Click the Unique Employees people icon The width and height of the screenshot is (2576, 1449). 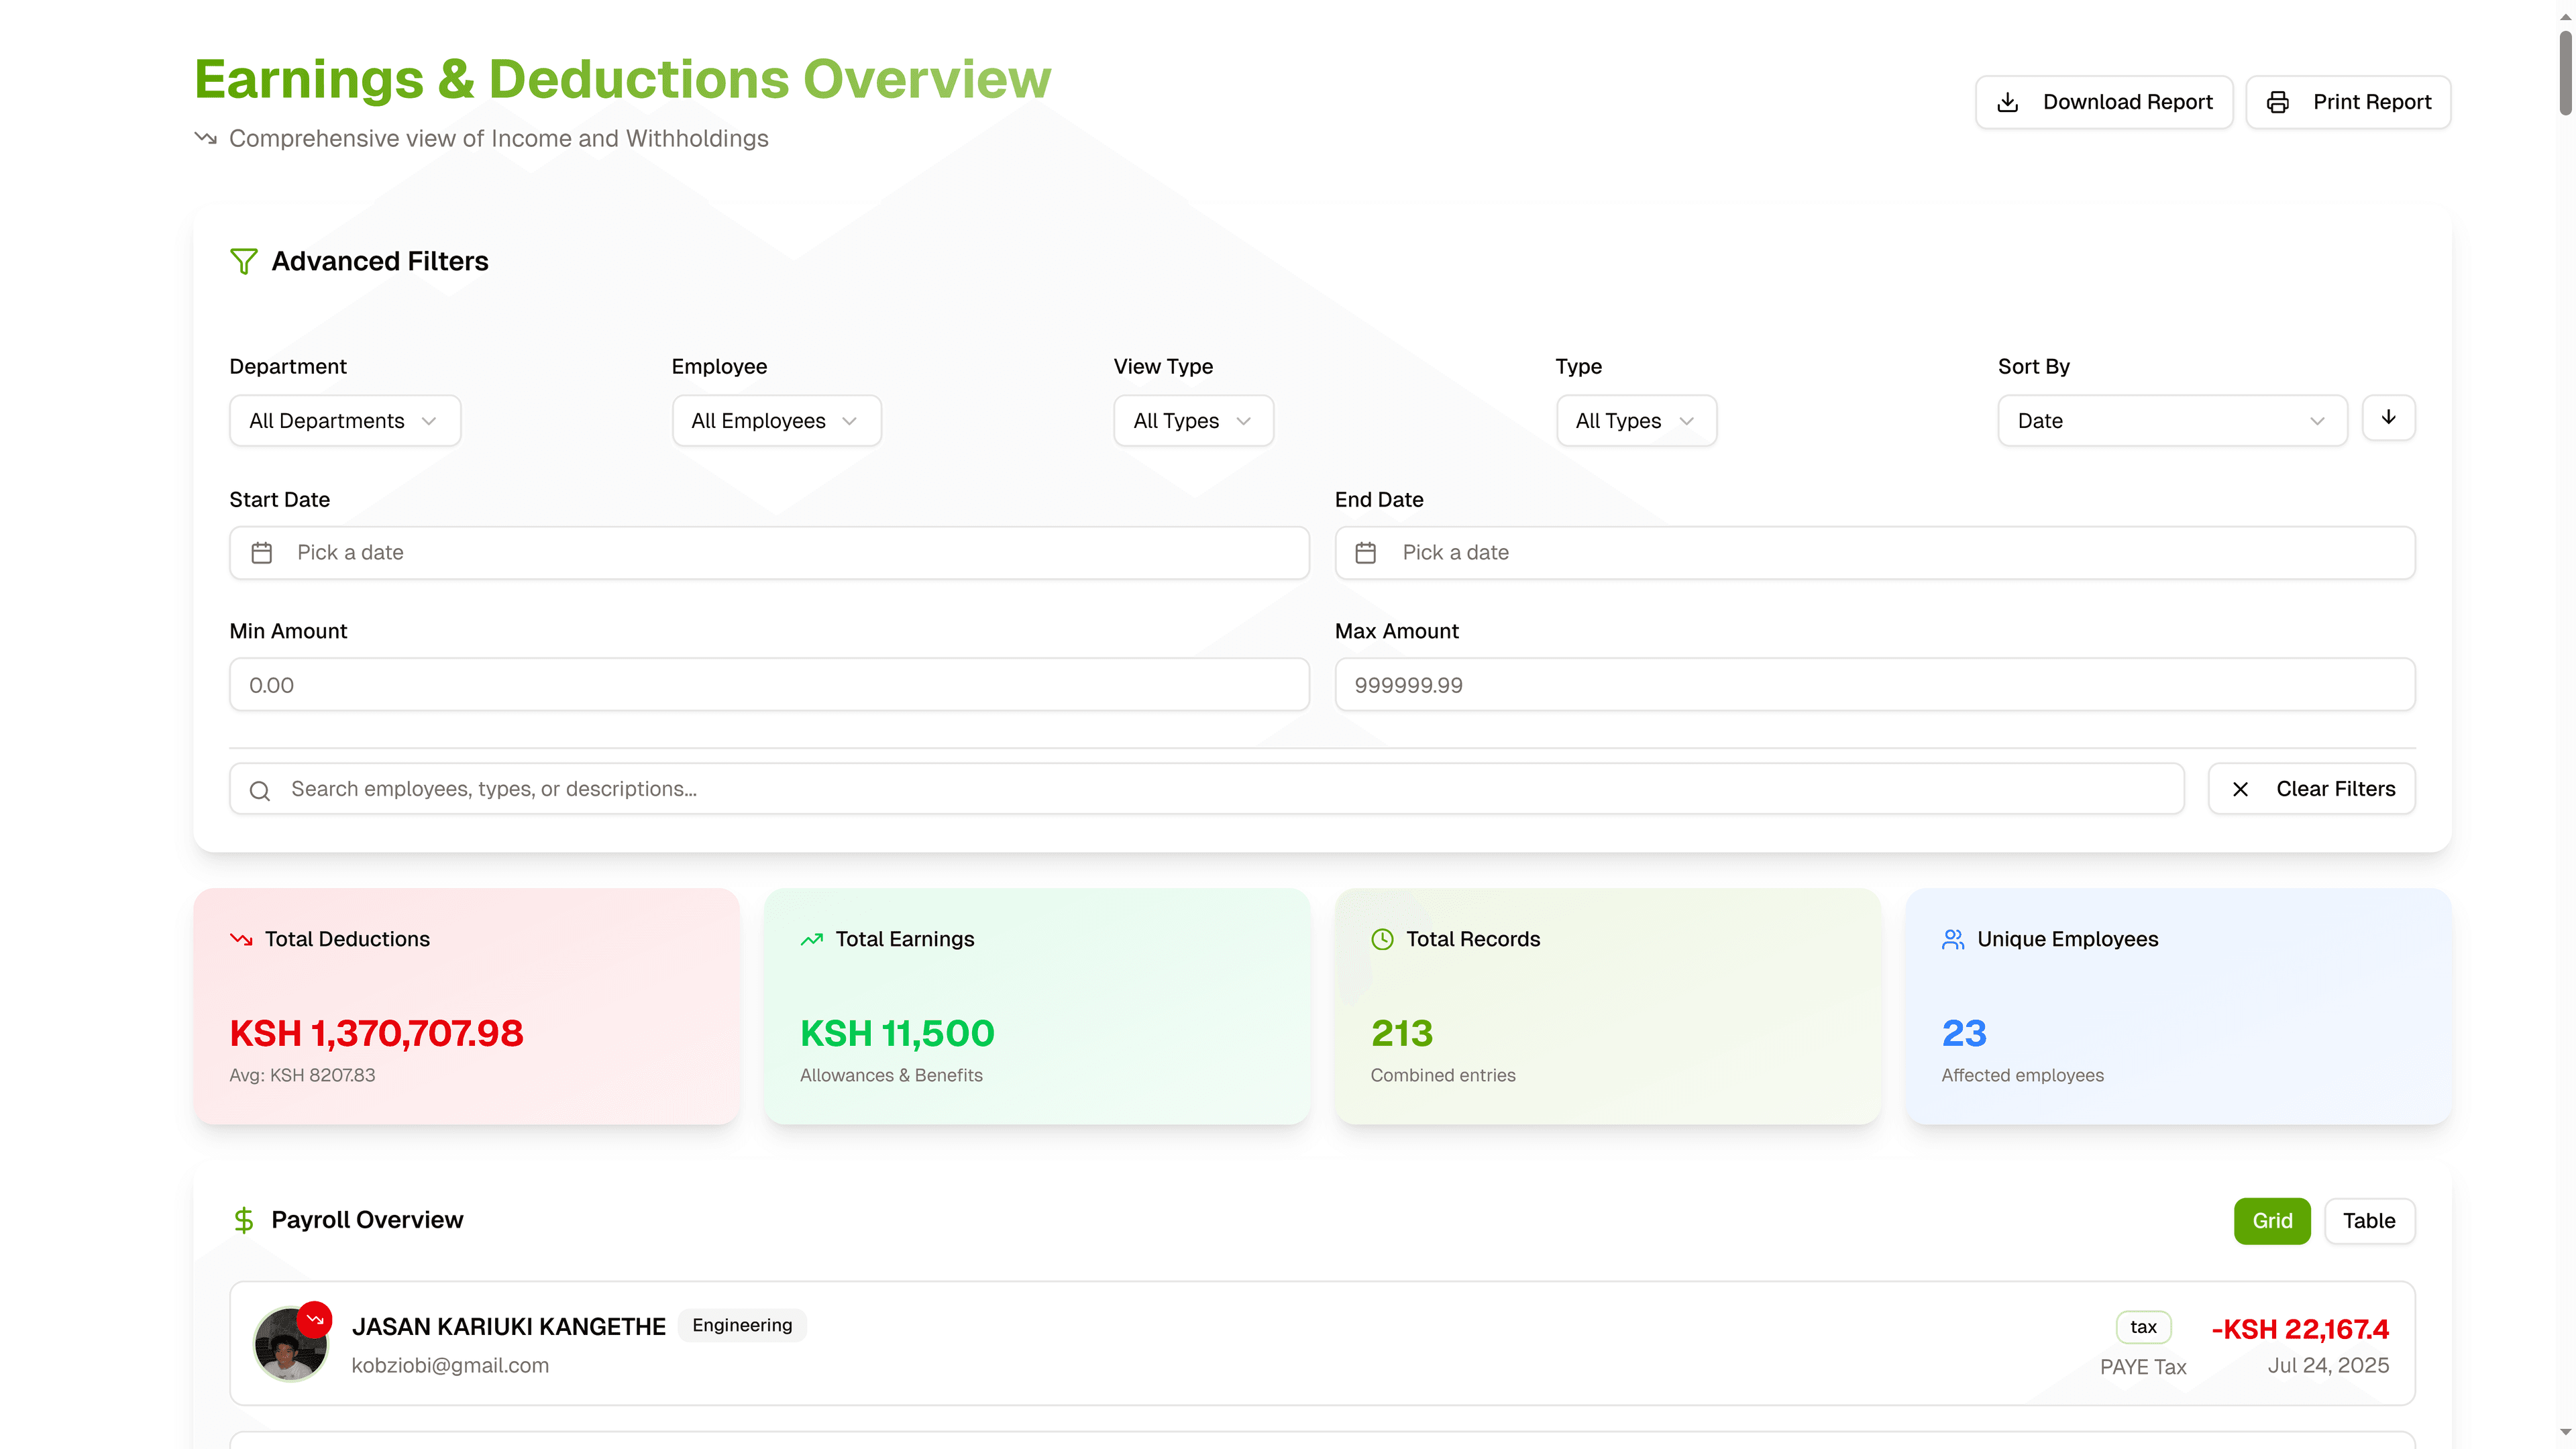coord(1953,939)
